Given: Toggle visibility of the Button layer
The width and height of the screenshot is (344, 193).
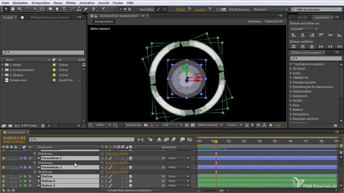Looking at the screenshot, I should (x=4, y=177).
